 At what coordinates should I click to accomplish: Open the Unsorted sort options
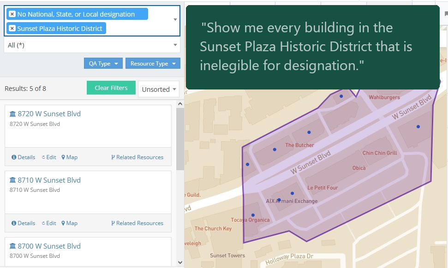click(x=158, y=89)
